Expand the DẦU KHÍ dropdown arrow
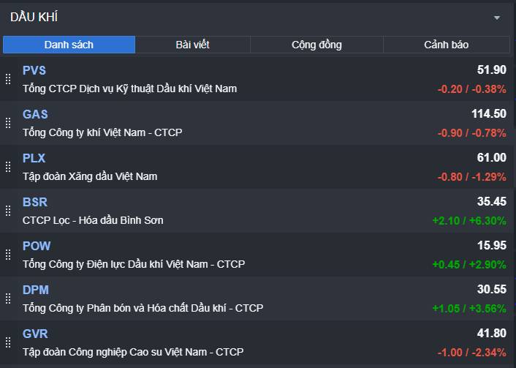The height and width of the screenshot is (368, 516). click(497, 18)
